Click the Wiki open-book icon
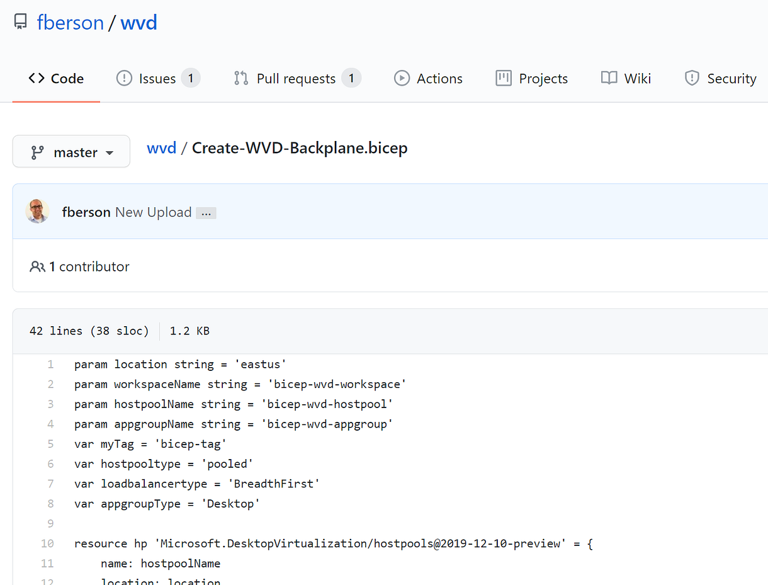This screenshot has width=768, height=585. click(x=609, y=78)
